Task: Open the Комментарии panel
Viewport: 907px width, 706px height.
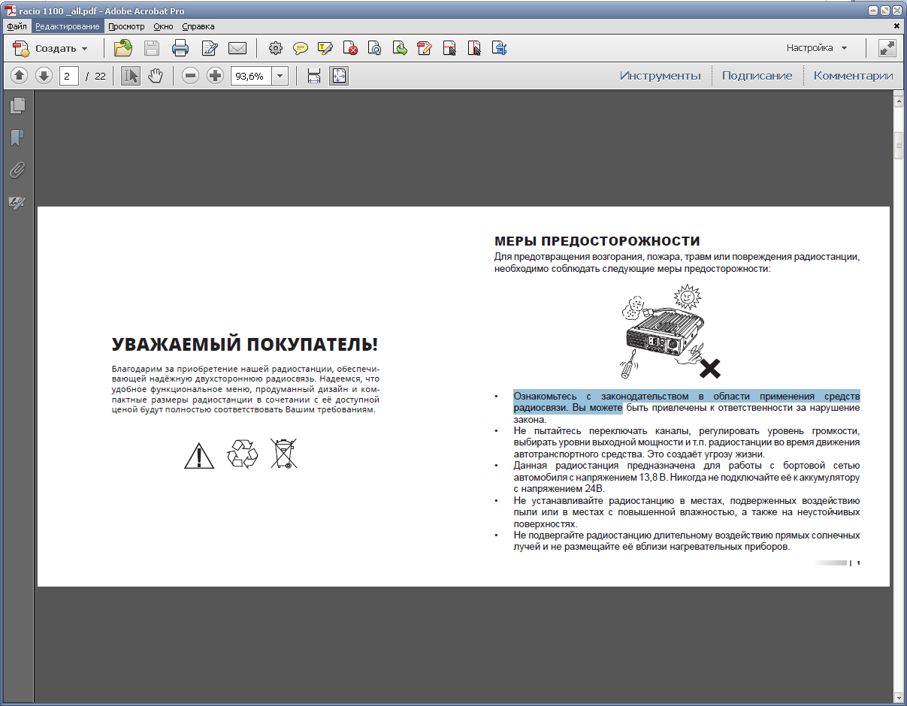Action: pos(854,76)
